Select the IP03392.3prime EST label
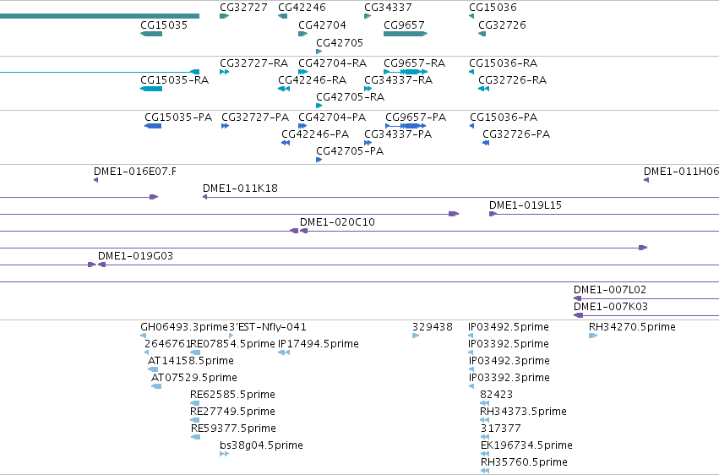This screenshot has height=475, width=719. (x=509, y=379)
